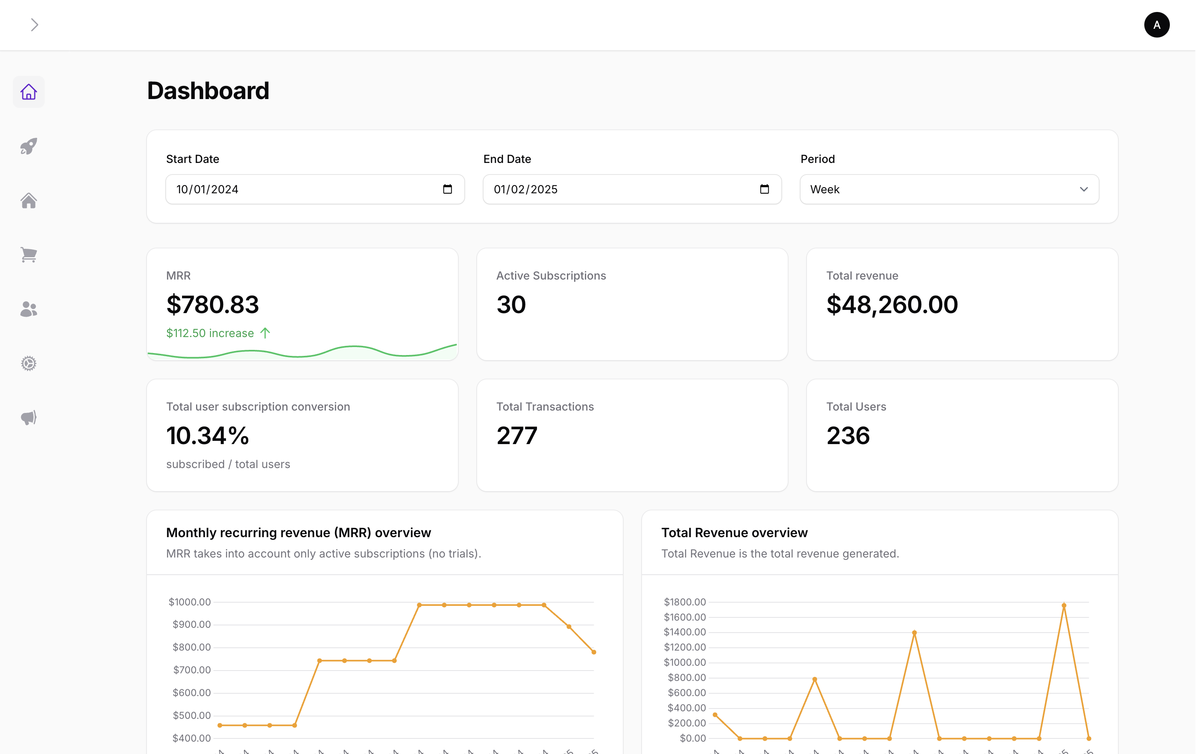The width and height of the screenshot is (1197, 754).
Task: Click the Total revenue $48,260.00 card
Action: [x=961, y=304]
